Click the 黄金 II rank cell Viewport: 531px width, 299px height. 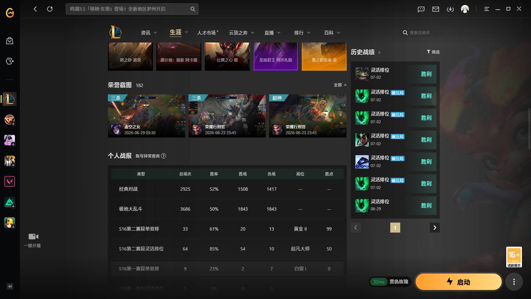[300, 229]
